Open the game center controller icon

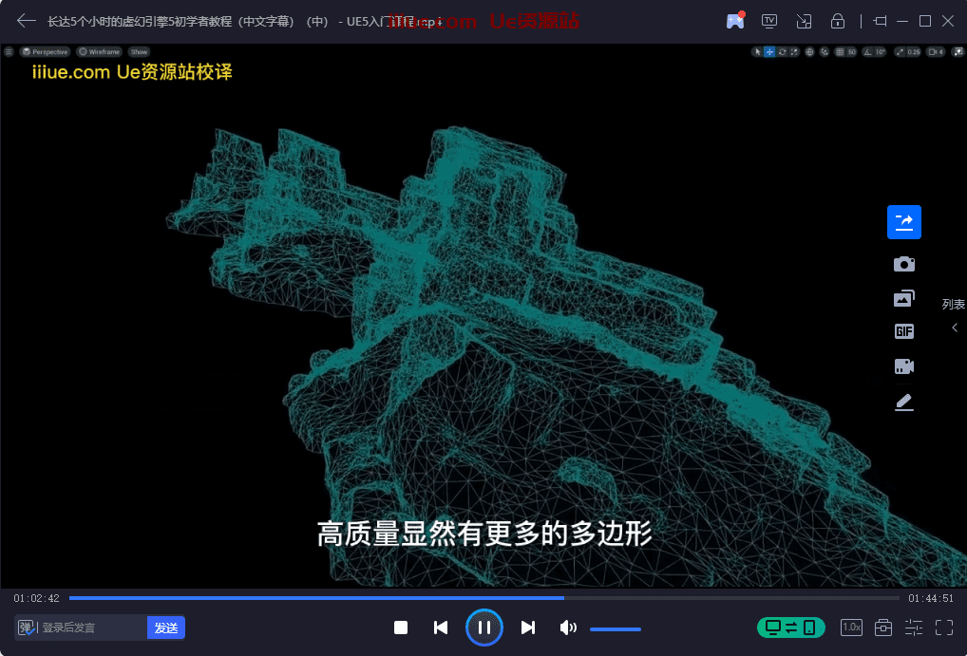click(734, 21)
